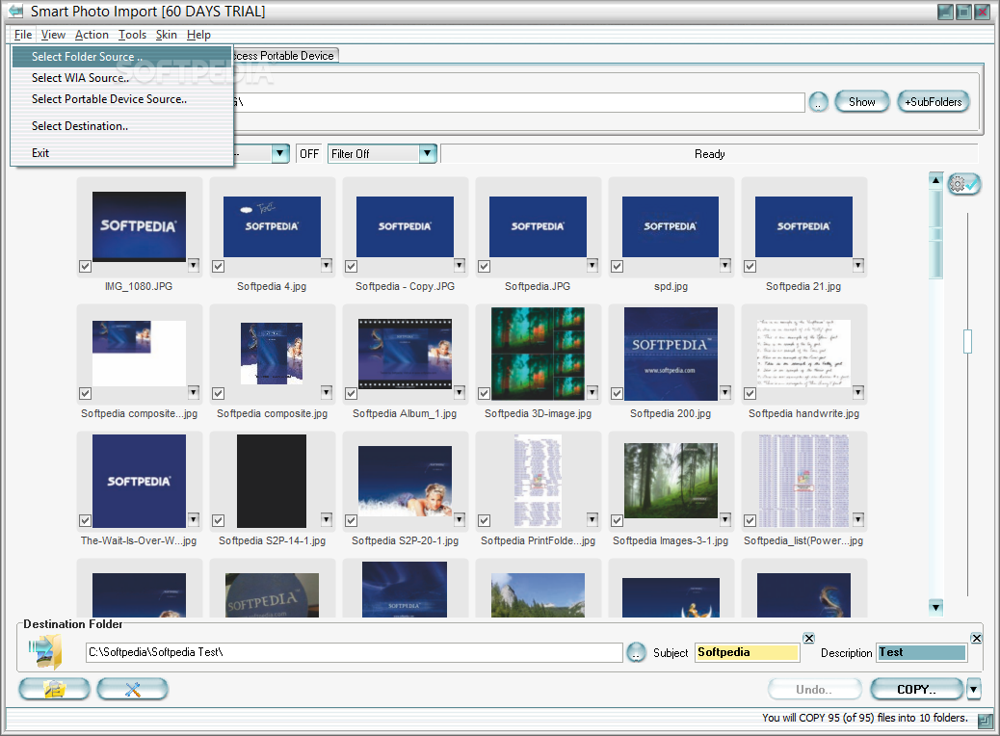Image resolution: width=1000 pixels, height=736 pixels.
Task: Open dropdown arrow on IMG_1080.JPG thumbnail
Action: coord(194,265)
